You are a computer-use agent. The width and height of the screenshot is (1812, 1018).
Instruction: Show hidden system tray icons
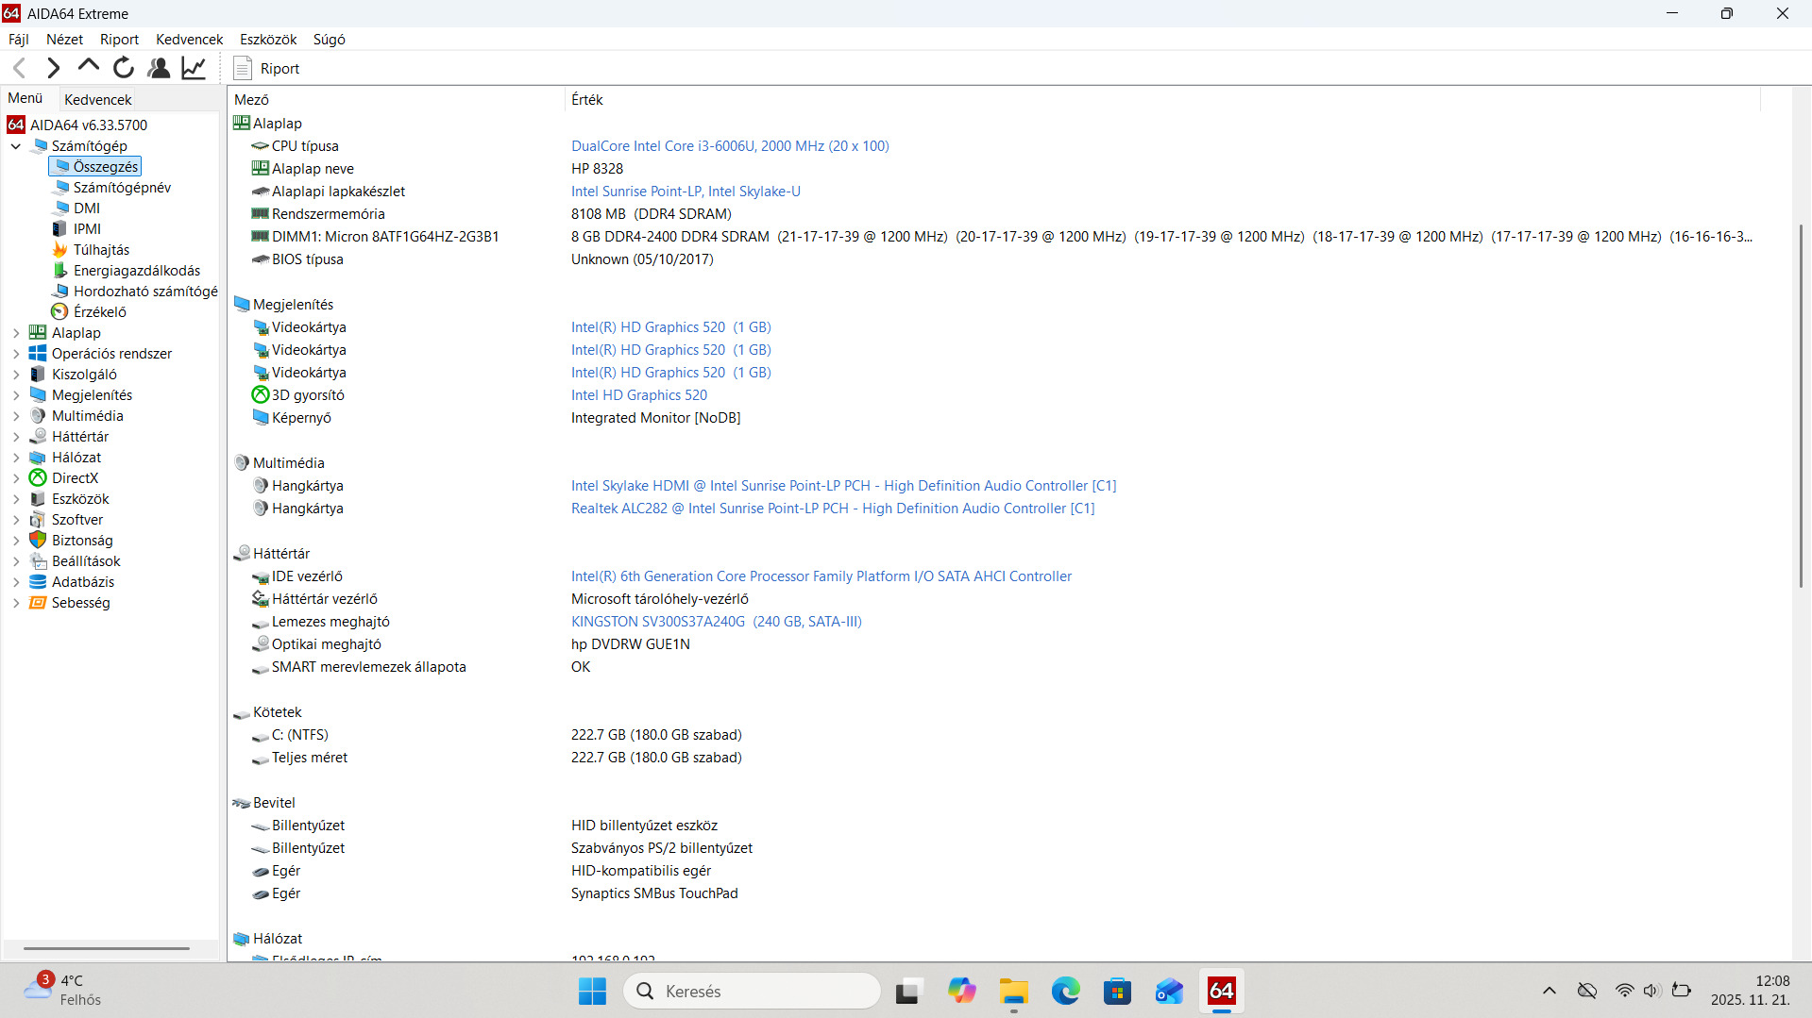tap(1550, 991)
